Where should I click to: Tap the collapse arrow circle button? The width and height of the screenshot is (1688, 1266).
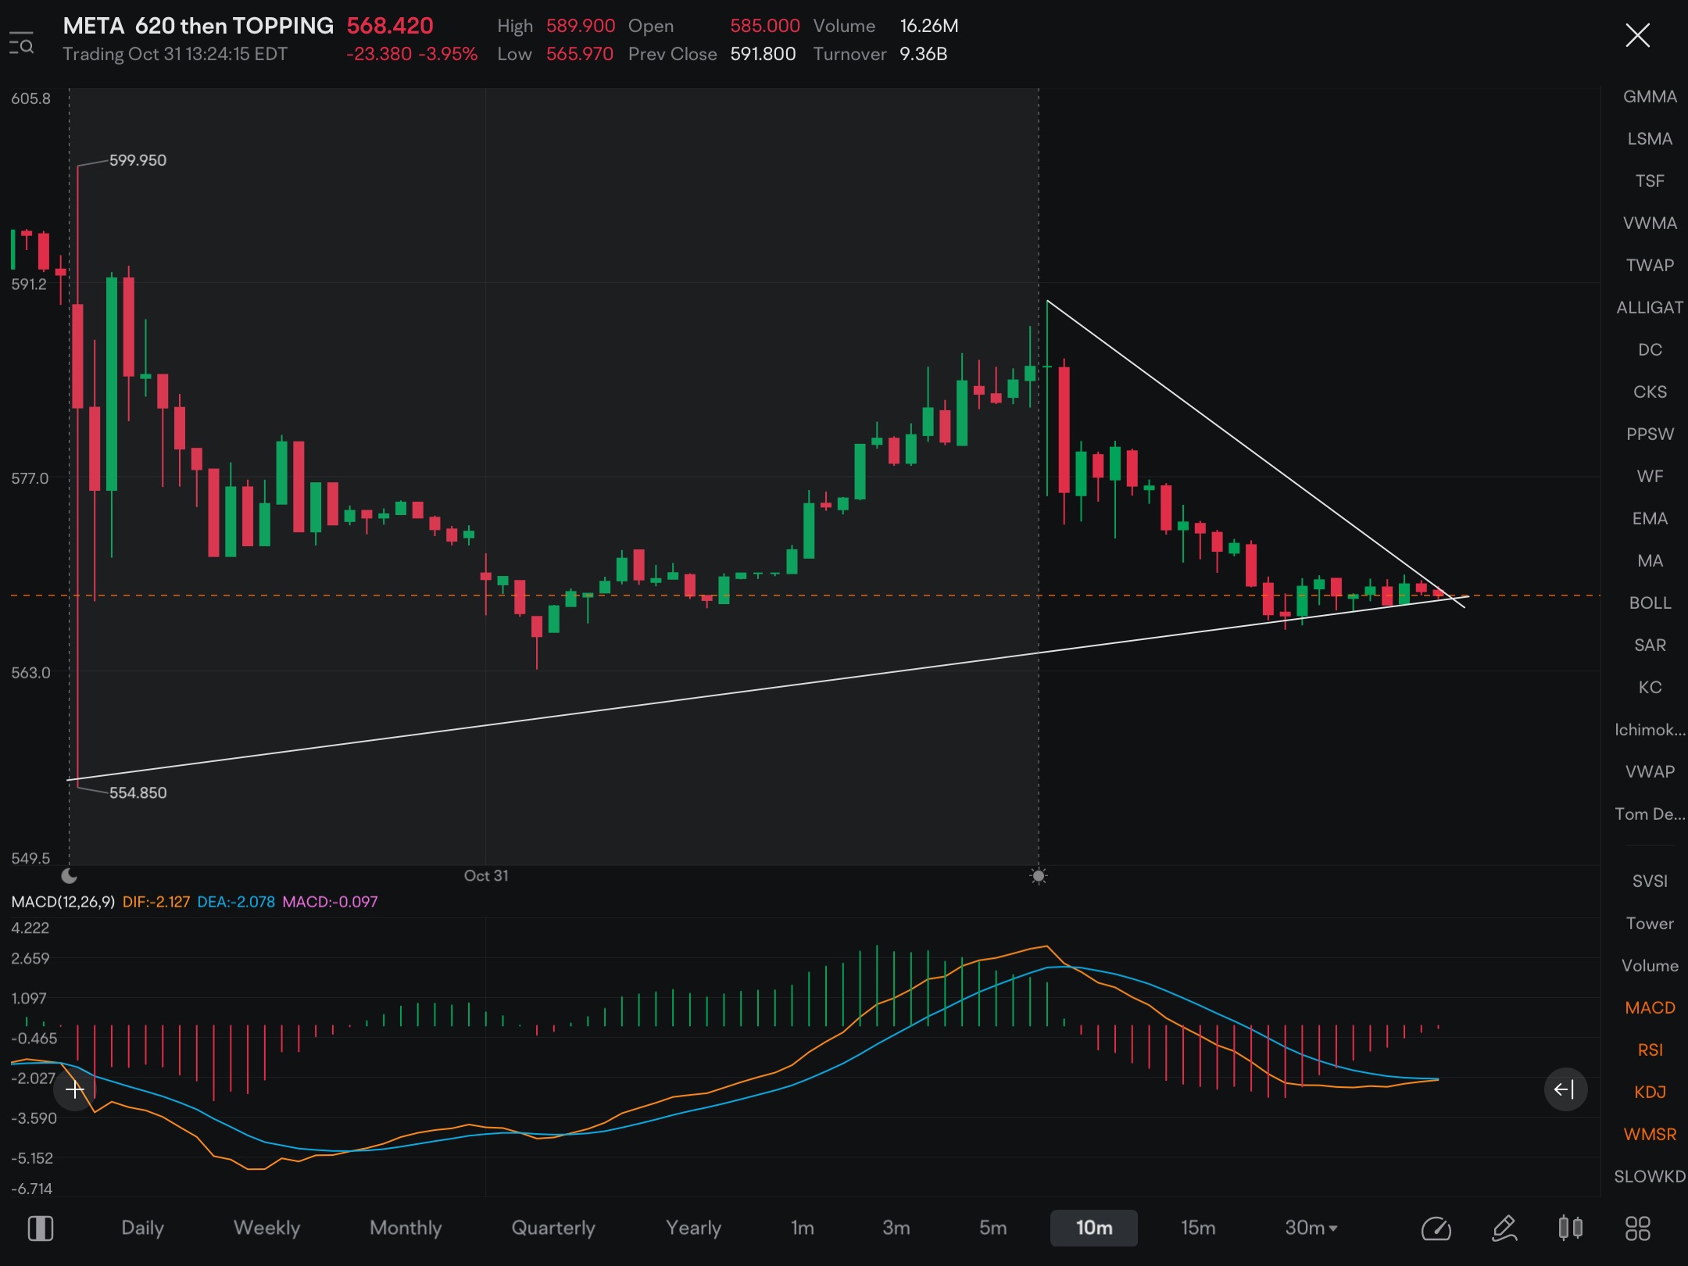(x=1565, y=1089)
